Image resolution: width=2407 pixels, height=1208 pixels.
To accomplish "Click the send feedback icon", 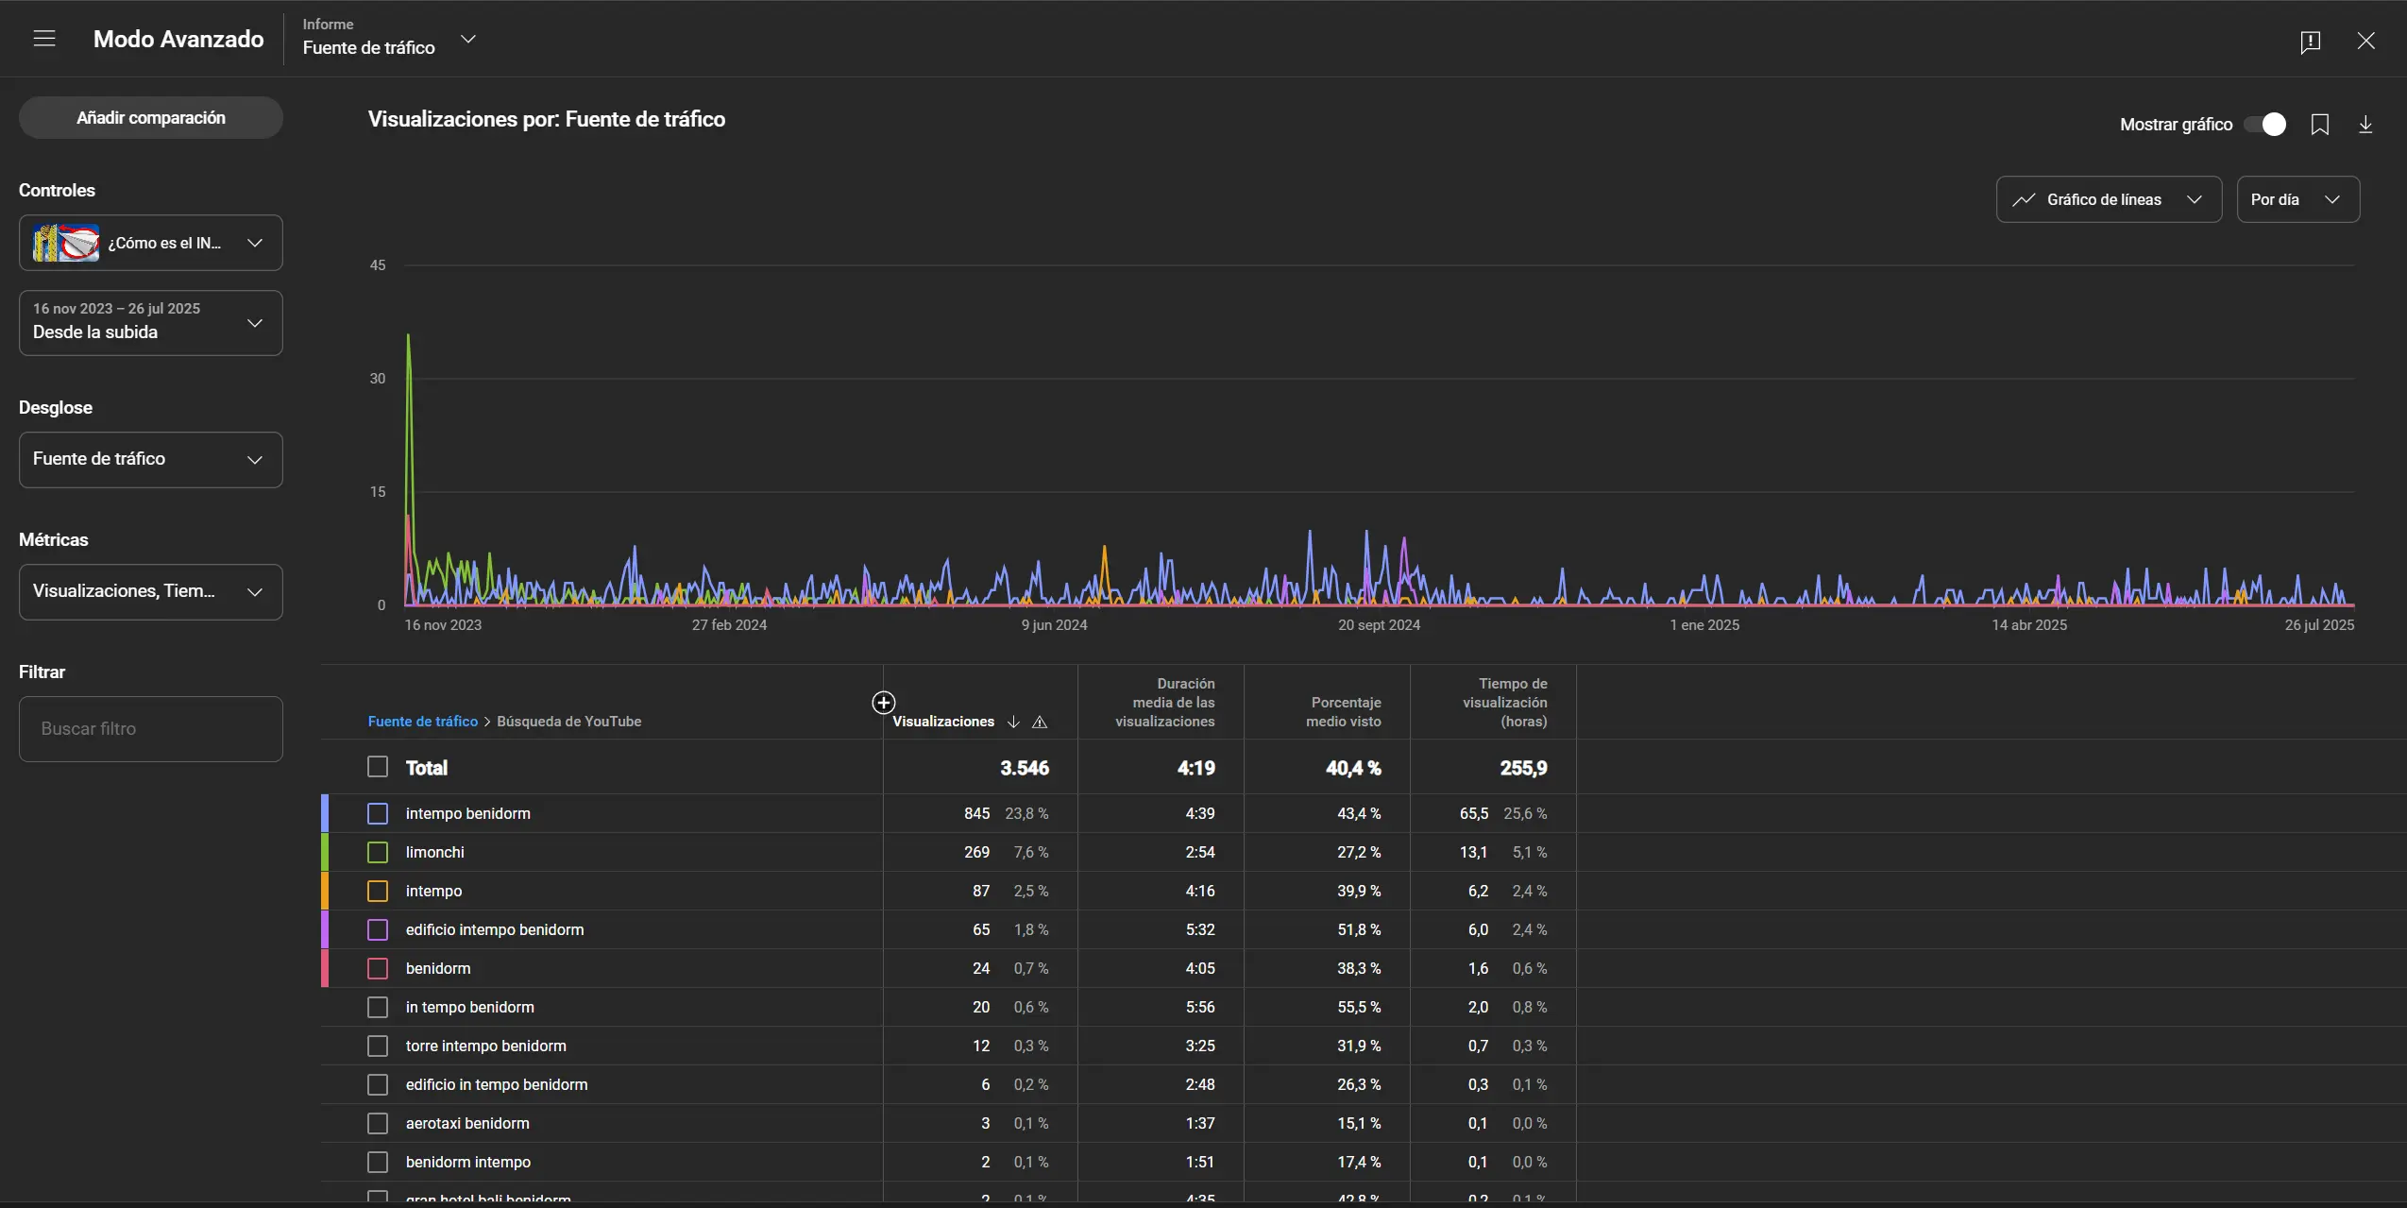I will coord(2310,42).
